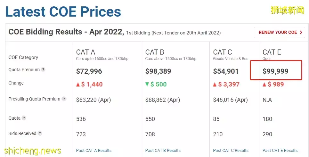The image size is (309, 157).
Task: Click help icon beside Bids Received
Action: point(40,133)
